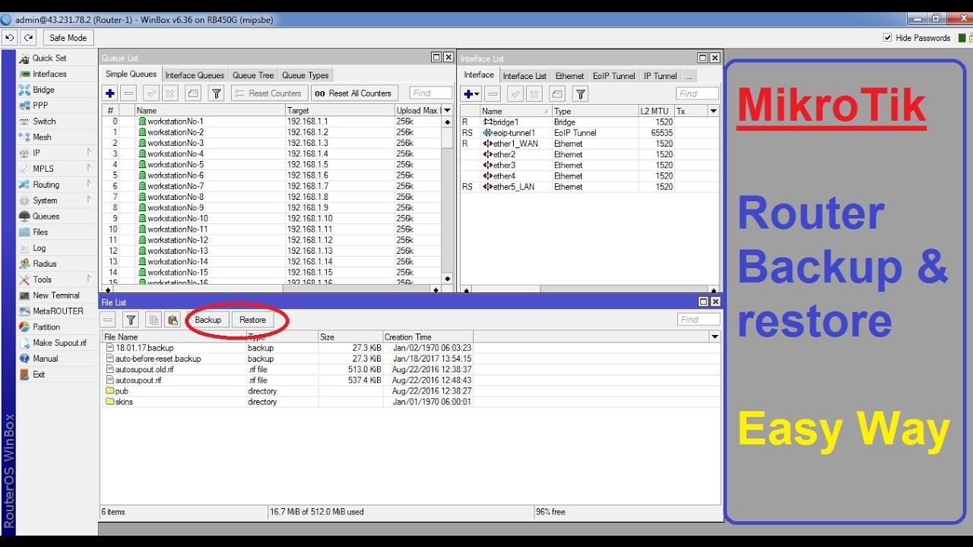Open the Mesh sidebar item

click(x=42, y=138)
